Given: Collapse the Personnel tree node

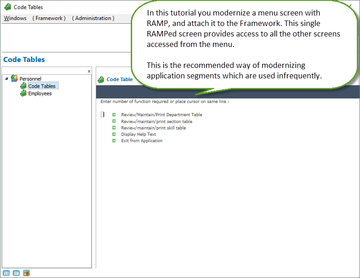Looking at the screenshot, I should click(6, 78).
